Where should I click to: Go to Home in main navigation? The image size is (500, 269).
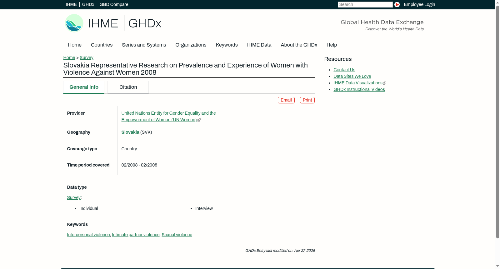tap(75, 45)
